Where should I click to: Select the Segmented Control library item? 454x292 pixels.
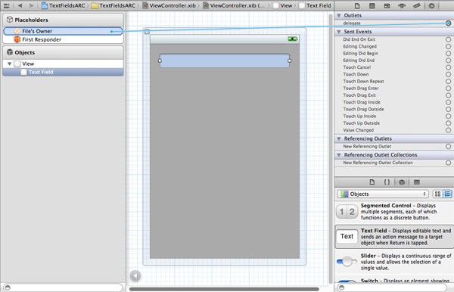pyautogui.click(x=394, y=212)
